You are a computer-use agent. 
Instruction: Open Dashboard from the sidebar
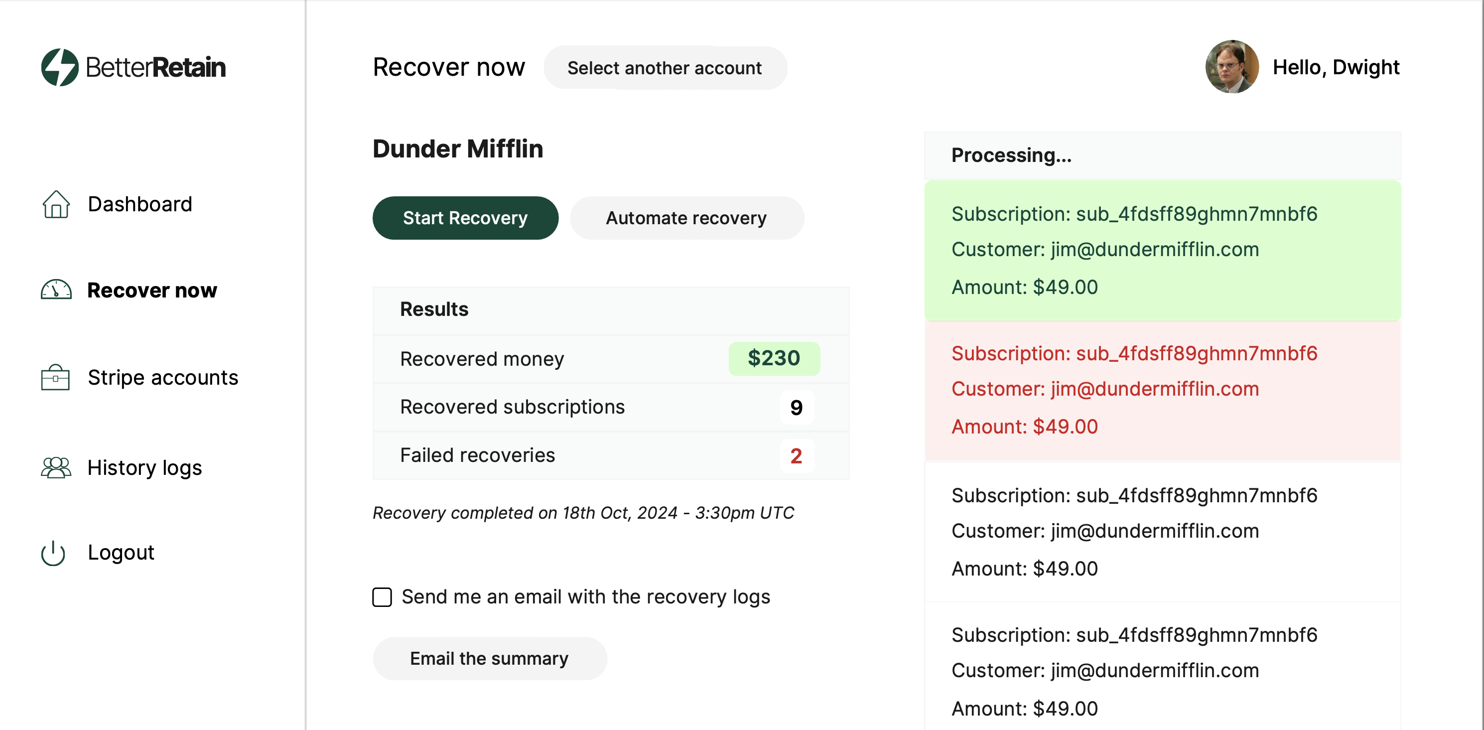coord(140,204)
